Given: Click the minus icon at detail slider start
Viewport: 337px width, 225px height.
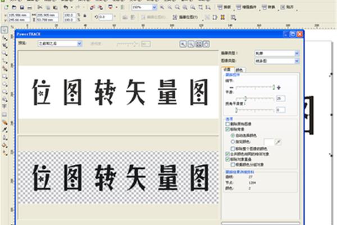Looking at the screenshot, I should [231, 87].
